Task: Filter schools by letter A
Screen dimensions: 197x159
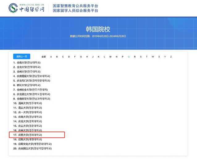Action: (51, 57)
